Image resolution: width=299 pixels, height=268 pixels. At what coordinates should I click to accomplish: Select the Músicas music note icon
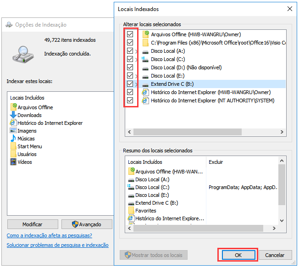click(x=13, y=139)
